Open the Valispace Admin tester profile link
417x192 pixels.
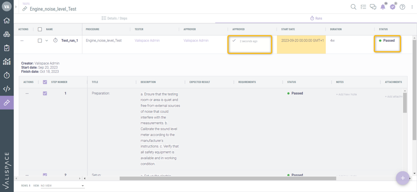click(x=147, y=40)
